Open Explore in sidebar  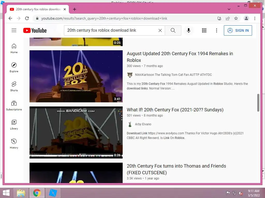click(14, 68)
